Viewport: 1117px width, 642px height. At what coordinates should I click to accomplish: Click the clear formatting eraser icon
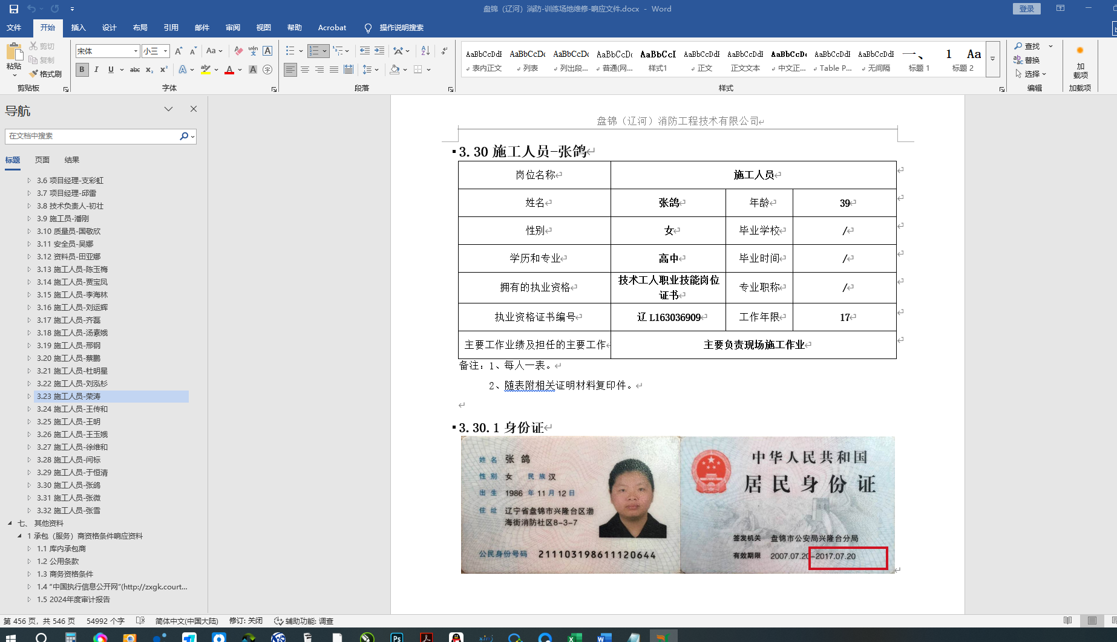click(x=238, y=51)
